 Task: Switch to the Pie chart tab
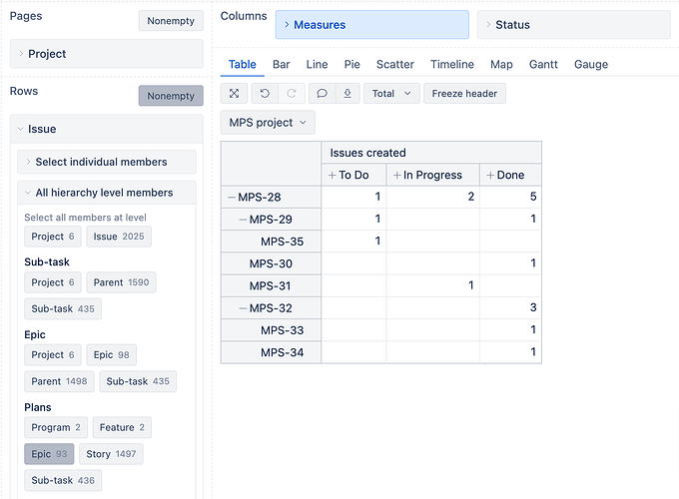click(x=351, y=64)
